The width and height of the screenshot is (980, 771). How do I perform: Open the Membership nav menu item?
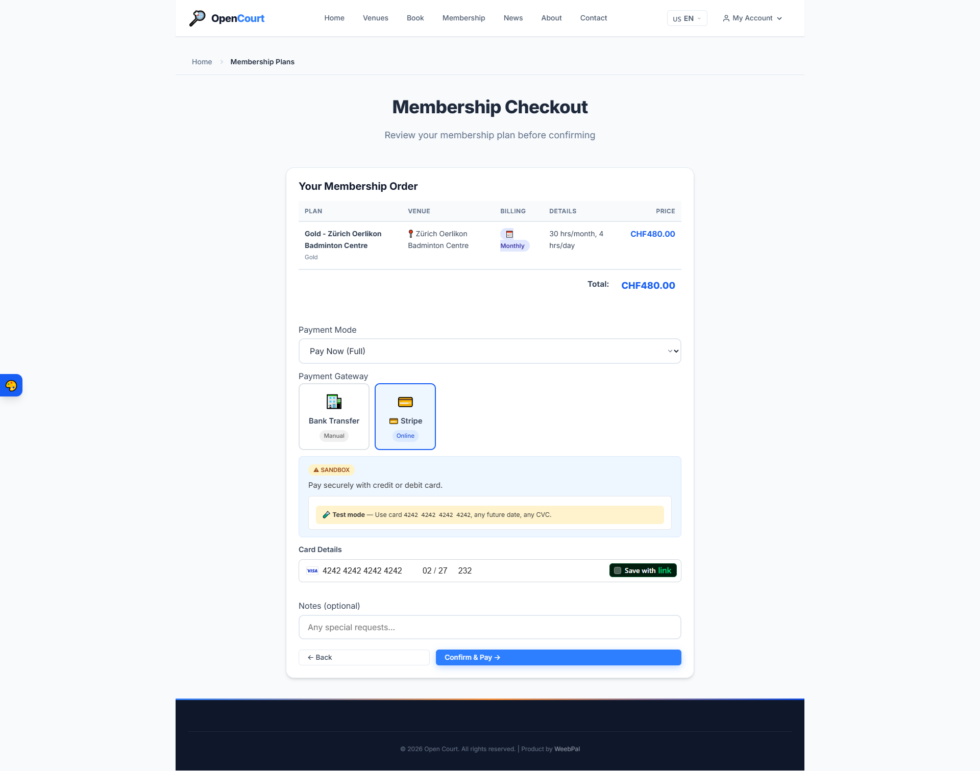[463, 18]
